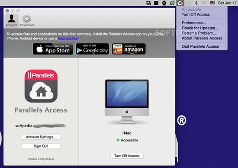Viewport: 238px width, 168px height.
Task: Click the black rectangle menu bar icon
Action: coord(156,3)
